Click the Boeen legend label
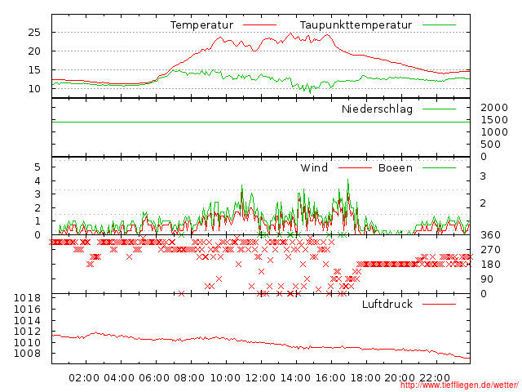522x392 pixels. [x=395, y=167]
